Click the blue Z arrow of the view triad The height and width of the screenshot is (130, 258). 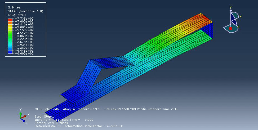tap(23, 120)
